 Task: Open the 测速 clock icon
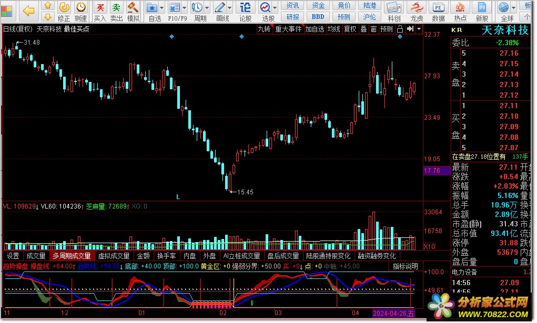(x=81, y=7)
